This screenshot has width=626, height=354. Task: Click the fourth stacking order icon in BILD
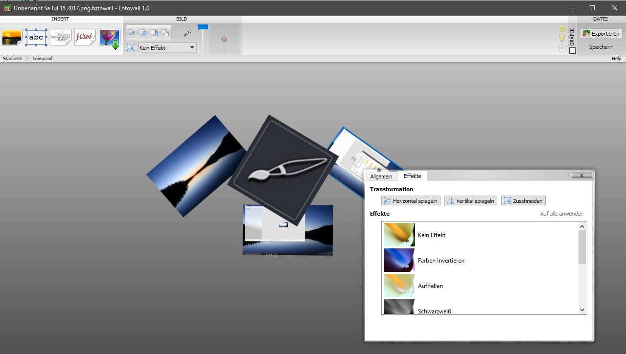click(x=165, y=33)
